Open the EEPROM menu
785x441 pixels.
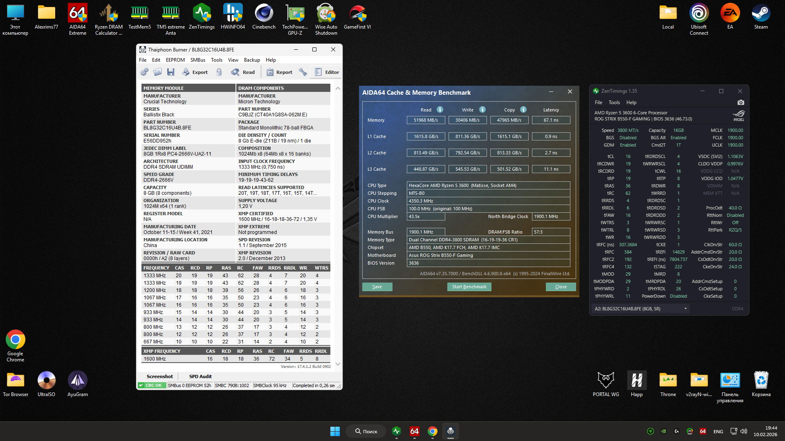(175, 60)
